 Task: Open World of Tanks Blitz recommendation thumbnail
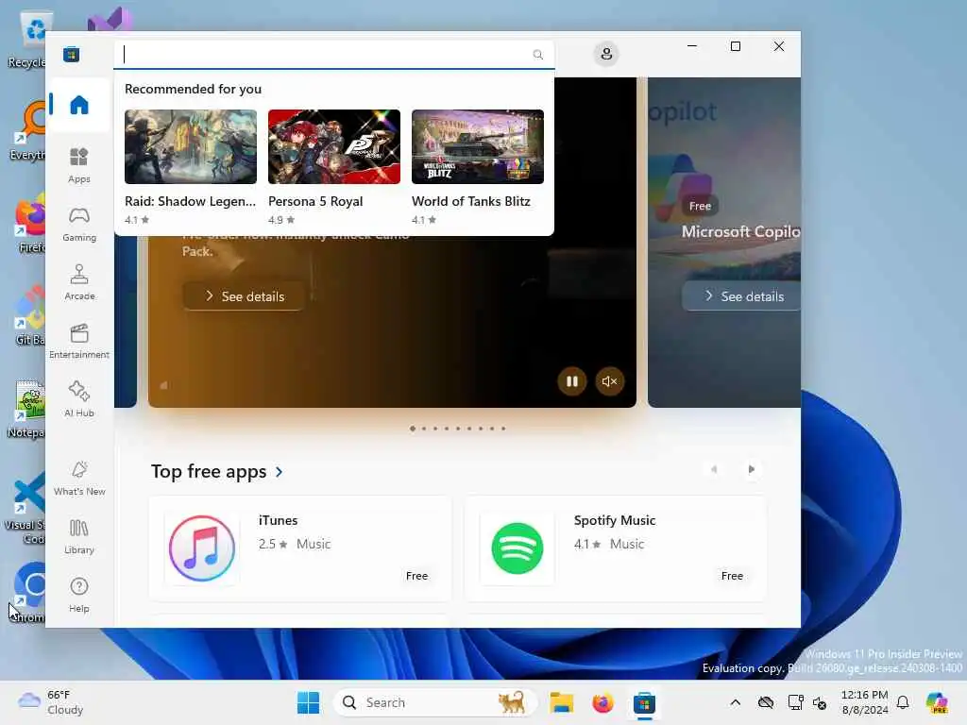pos(478,146)
